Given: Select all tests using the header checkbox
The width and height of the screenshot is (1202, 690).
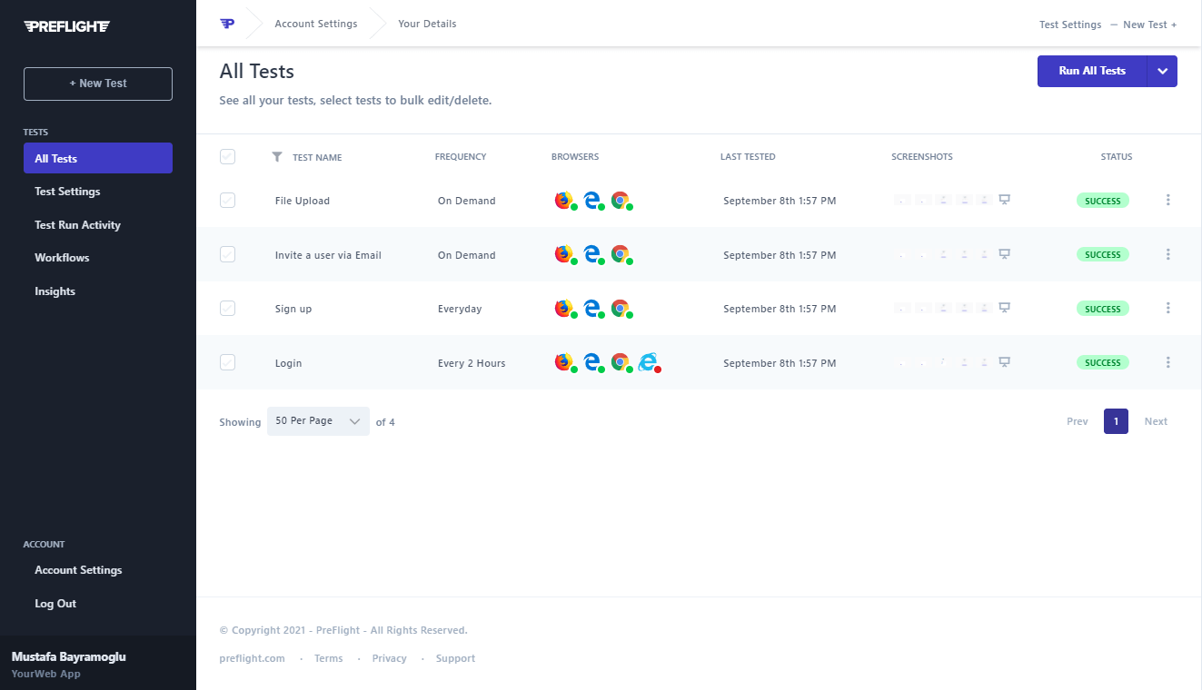Looking at the screenshot, I should (x=227, y=156).
